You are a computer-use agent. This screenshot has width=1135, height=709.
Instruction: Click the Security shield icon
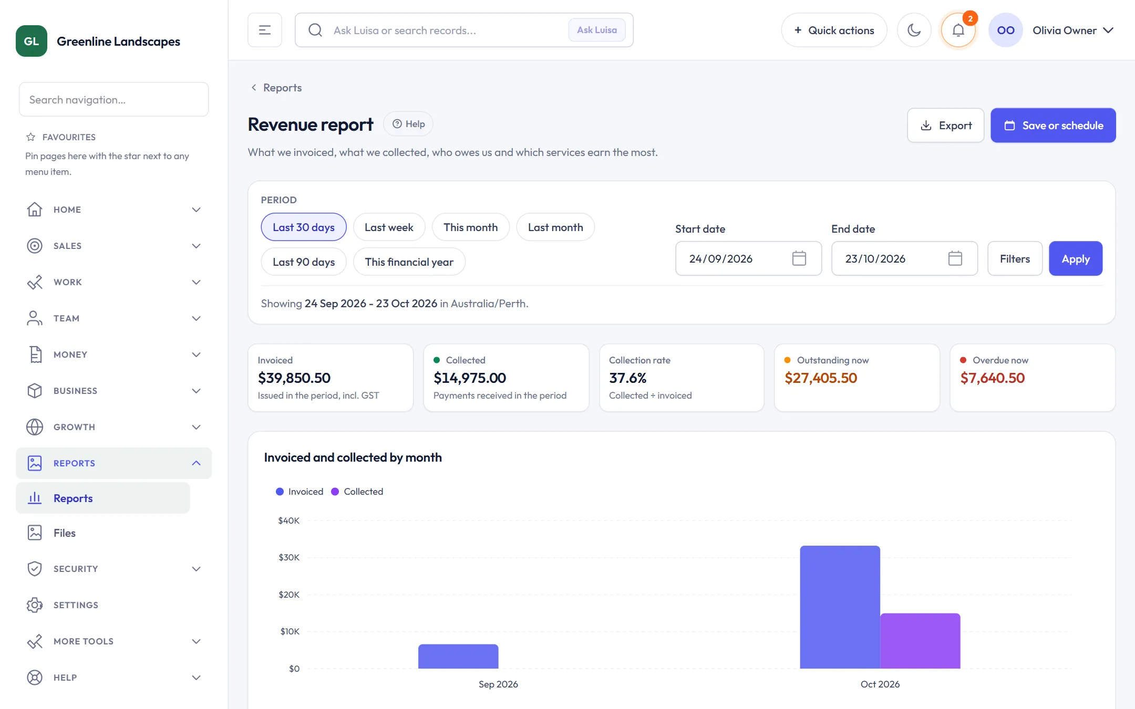[x=35, y=569]
